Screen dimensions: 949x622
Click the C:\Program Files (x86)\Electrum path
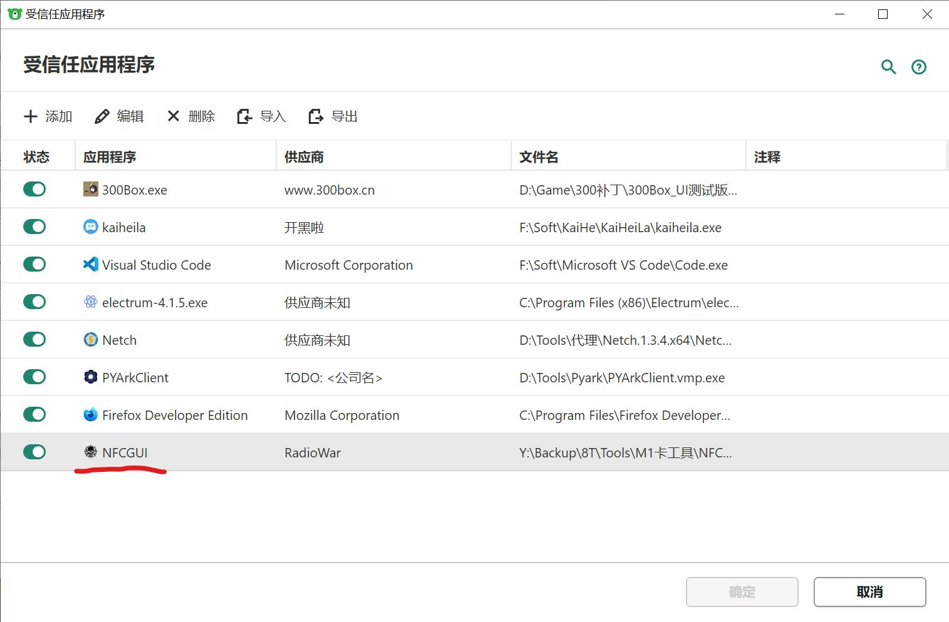coord(629,303)
